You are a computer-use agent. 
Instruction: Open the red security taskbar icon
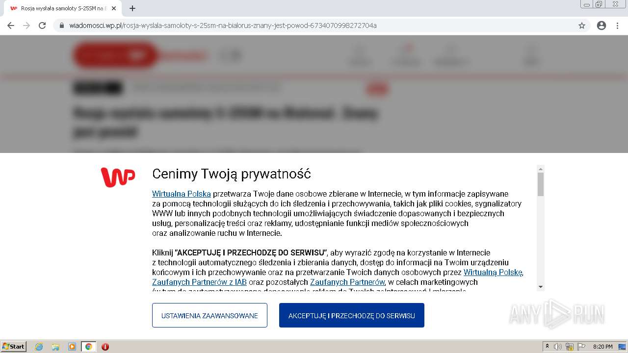point(105,347)
